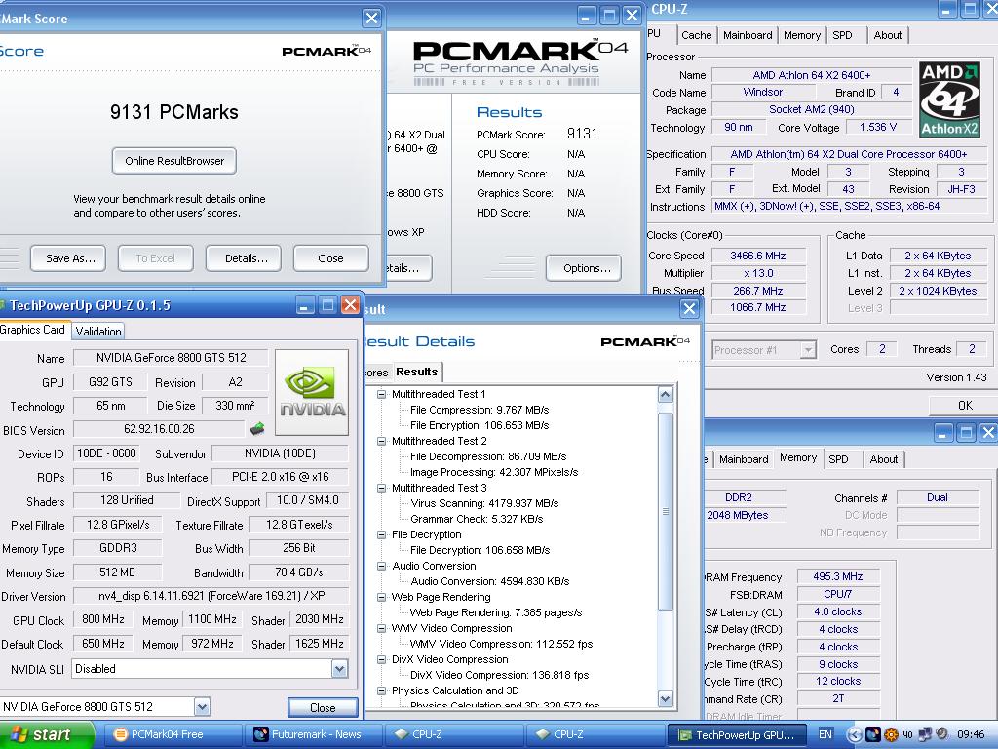This screenshot has height=749, width=998.
Task: Open GPU selection dropdown GeForce 8800 GTS 512
Action: 202,706
